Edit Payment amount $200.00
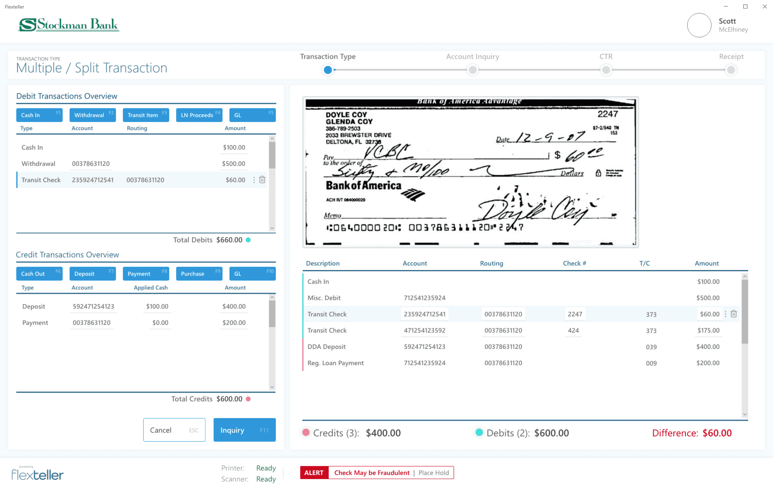The image size is (773, 488). click(234, 322)
